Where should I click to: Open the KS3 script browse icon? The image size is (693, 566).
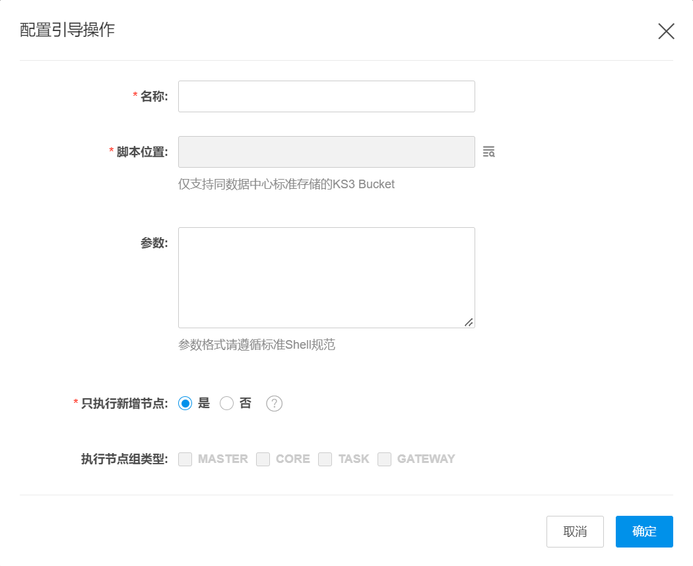click(488, 152)
